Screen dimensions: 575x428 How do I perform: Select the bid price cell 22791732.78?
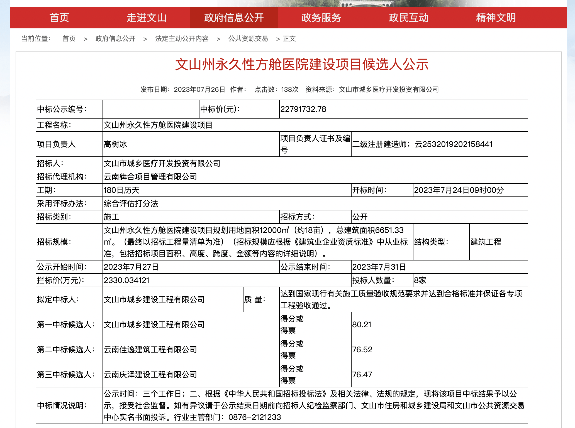pyautogui.click(x=403, y=109)
